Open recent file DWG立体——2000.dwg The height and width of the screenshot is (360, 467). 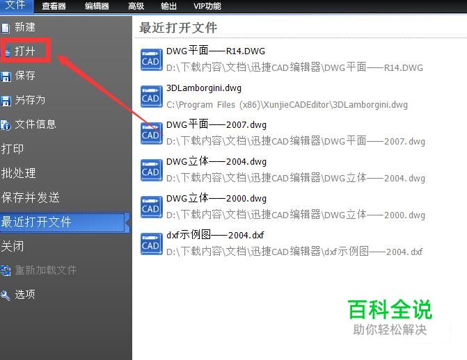click(216, 199)
